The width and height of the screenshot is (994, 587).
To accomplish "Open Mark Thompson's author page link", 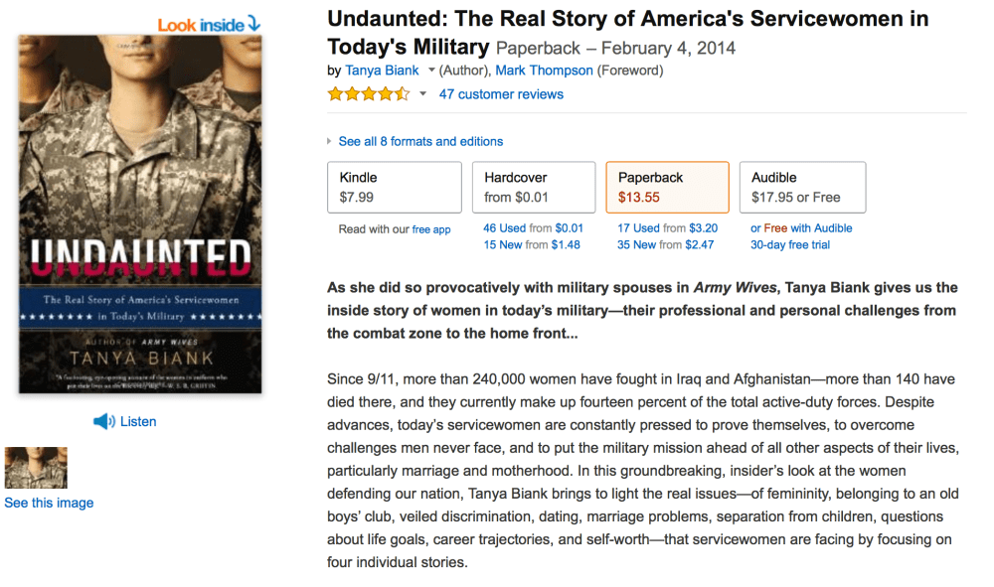I will (544, 71).
